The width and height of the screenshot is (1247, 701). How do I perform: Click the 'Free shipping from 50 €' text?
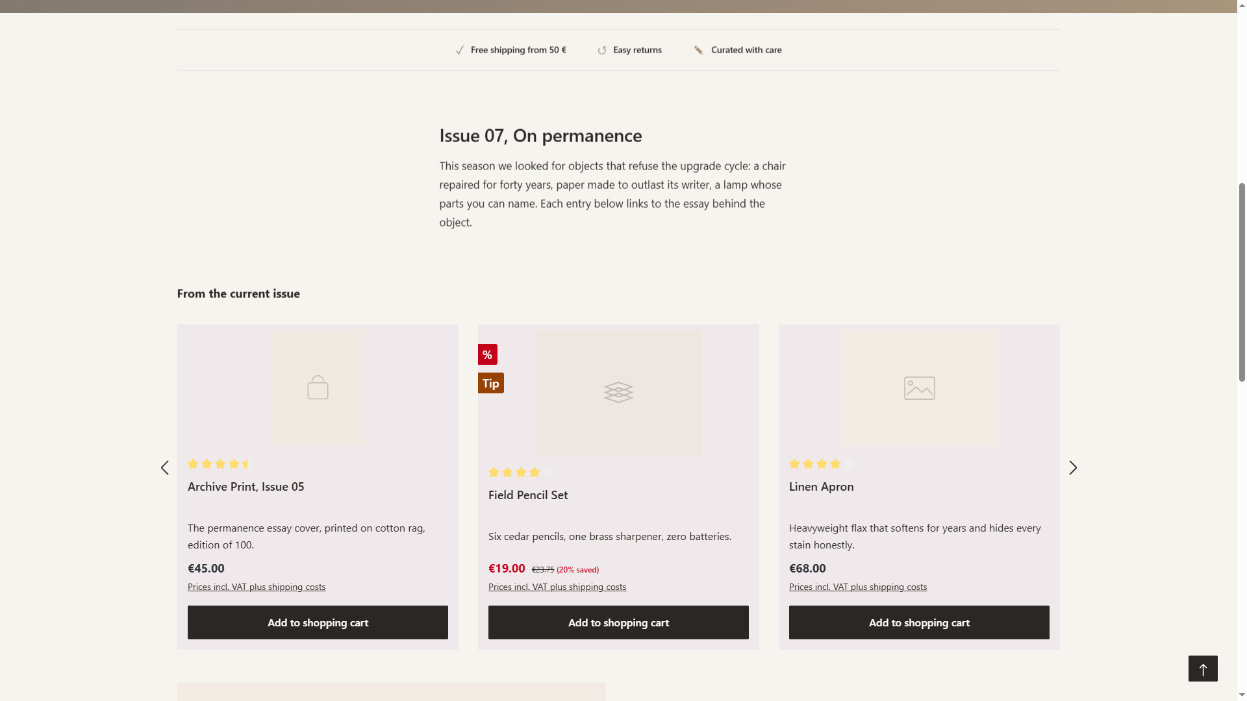coord(518,50)
